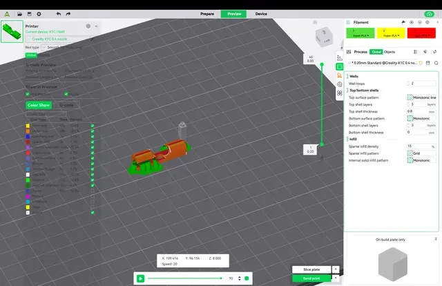Click the sync arrows icon in Process header
Screen dimensions: 442x286
pyautogui.click(x=435, y=52)
